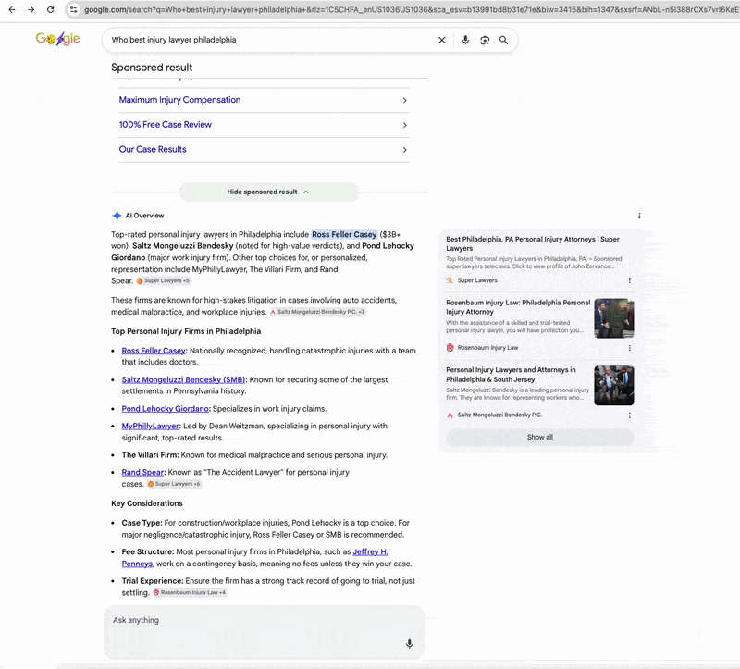Click the Rosenbaum Injury Law video thumbnail
The height and width of the screenshot is (669, 740).
tap(613, 316)
